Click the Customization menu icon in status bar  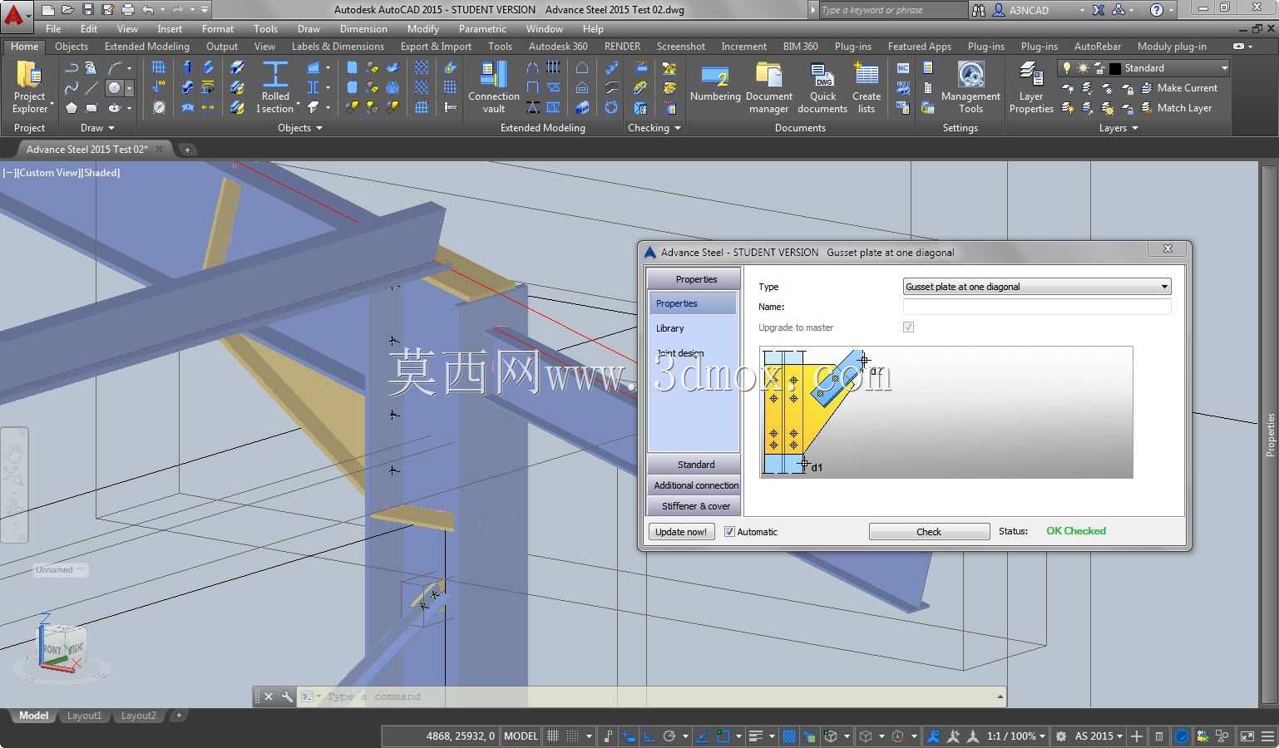click(1267, 736)
